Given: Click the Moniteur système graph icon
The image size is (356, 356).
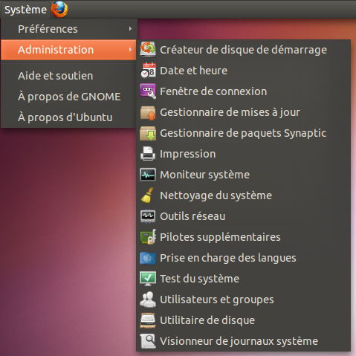Looking at the screenshot, I should [148, 175].
